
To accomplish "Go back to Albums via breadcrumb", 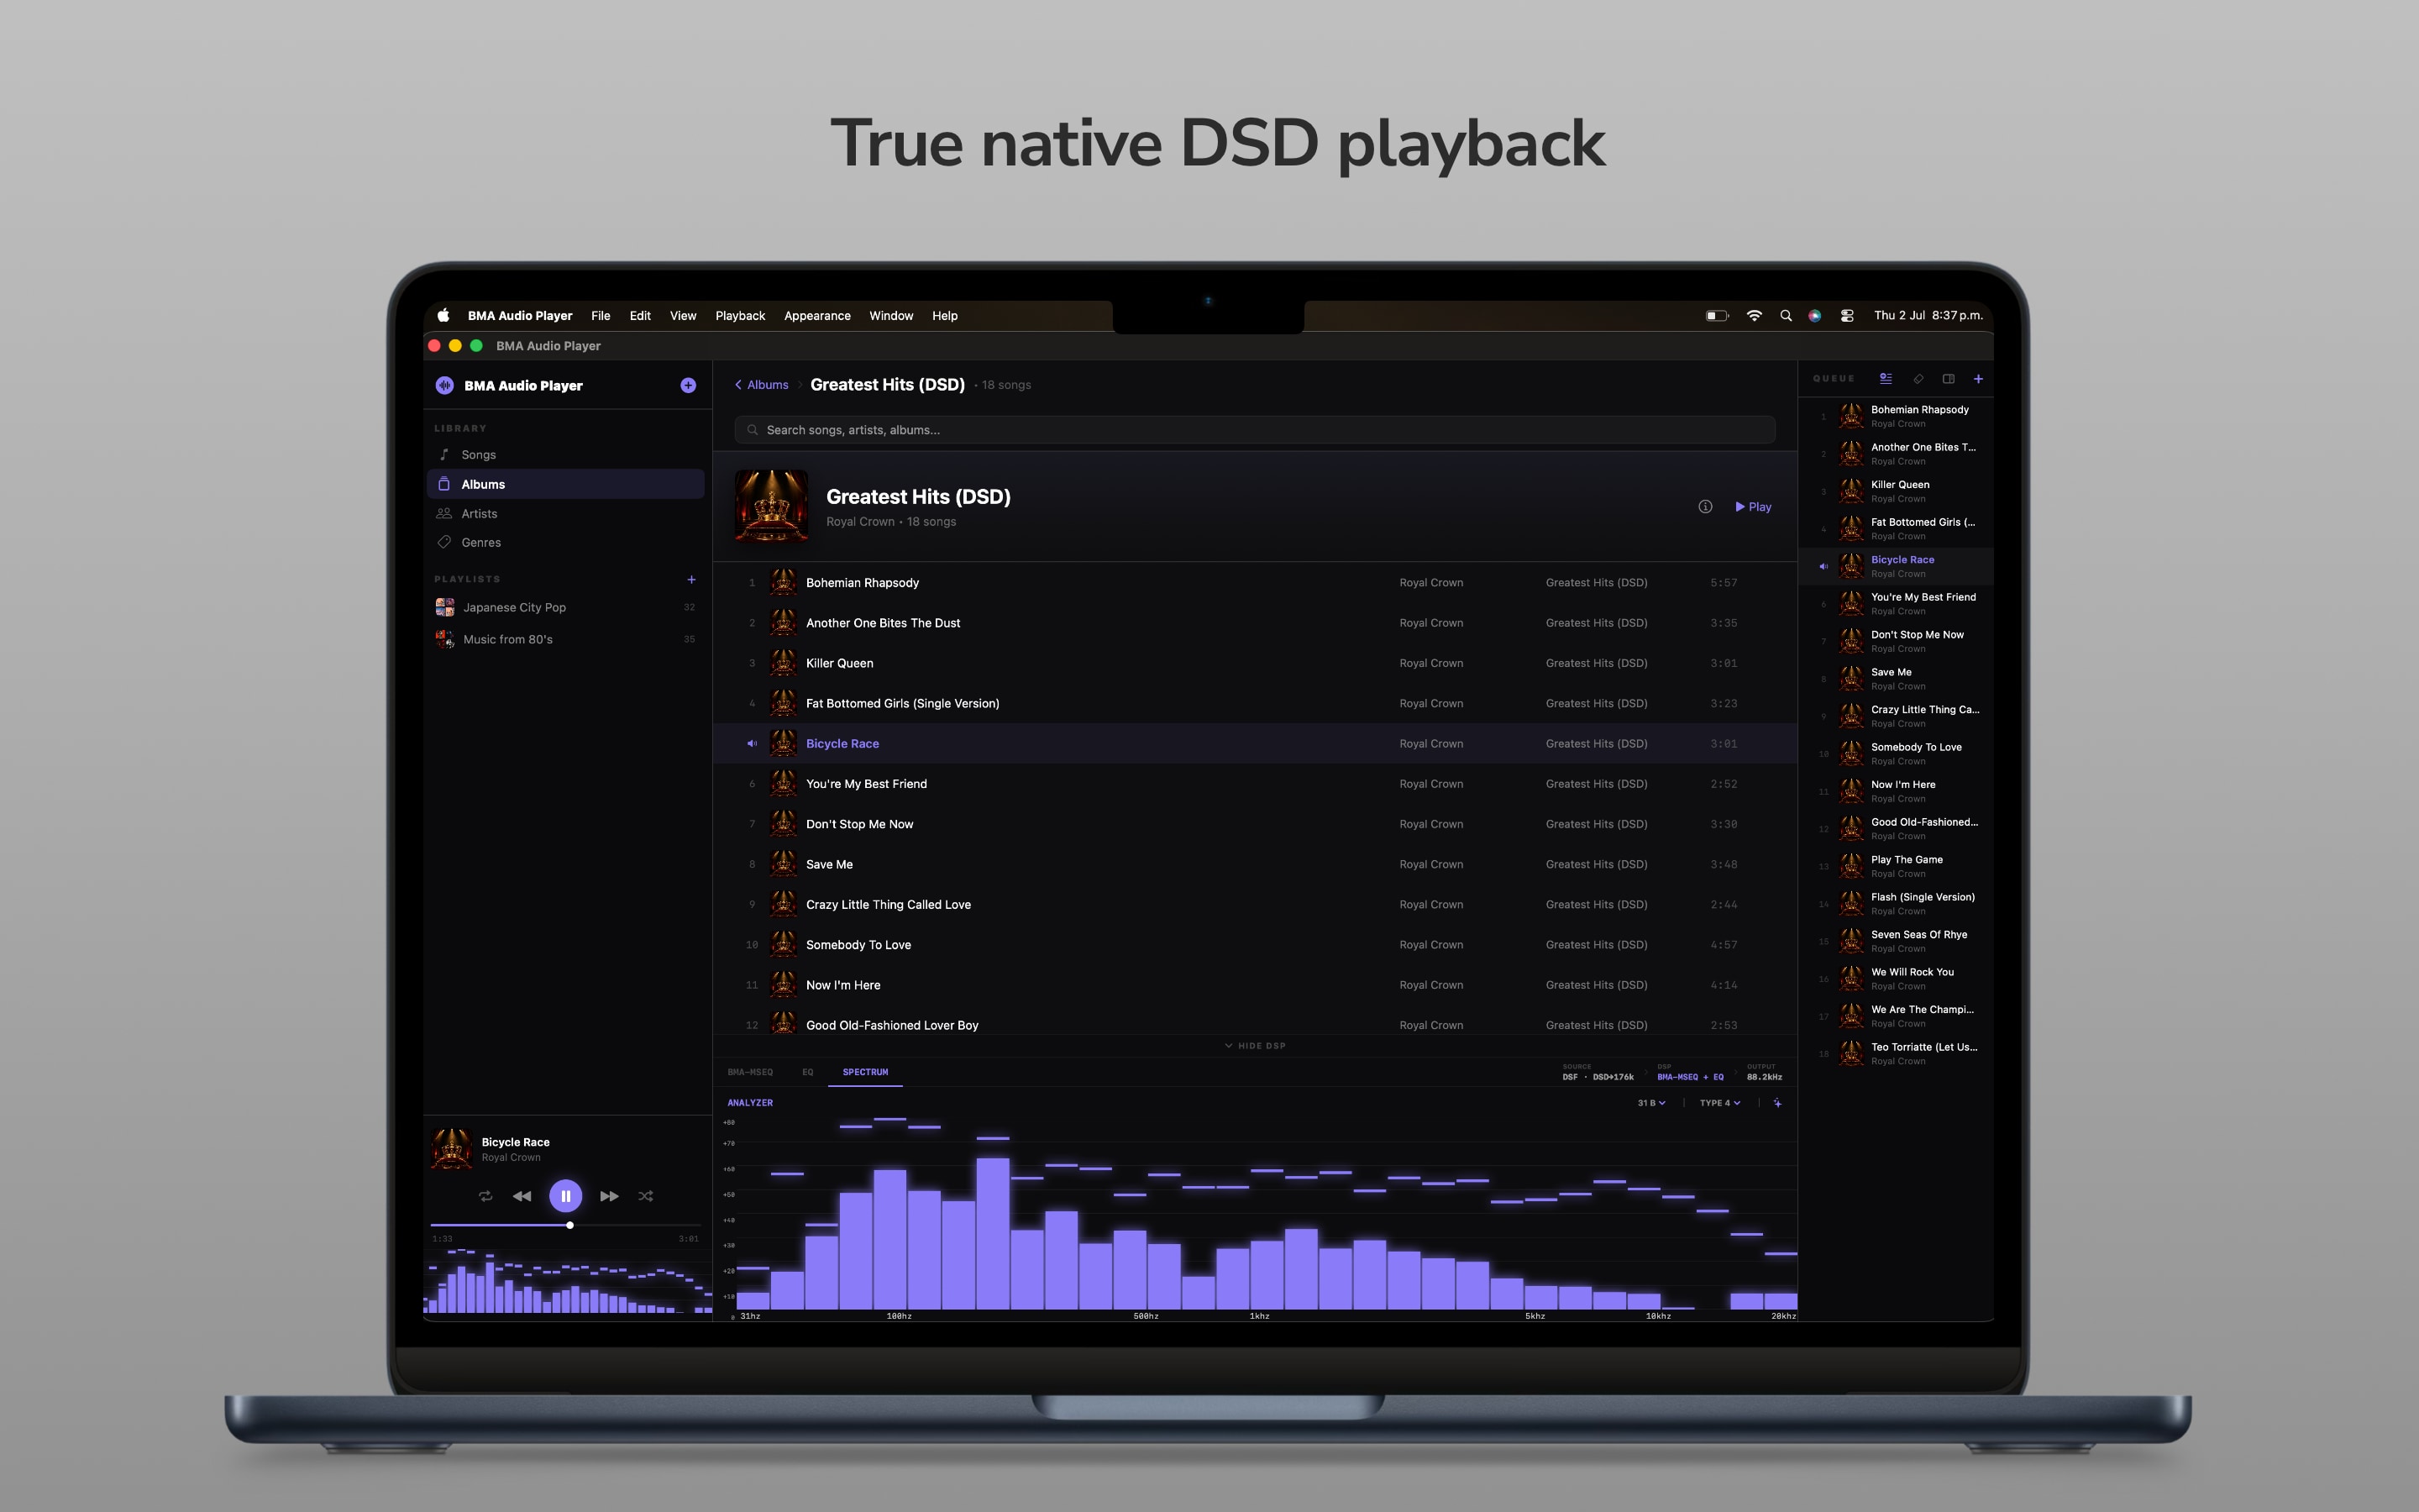I will point(762,385).
